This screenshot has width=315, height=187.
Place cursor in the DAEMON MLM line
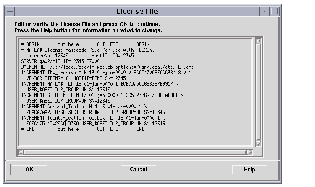pyautogui.click(x=107, y=67)
